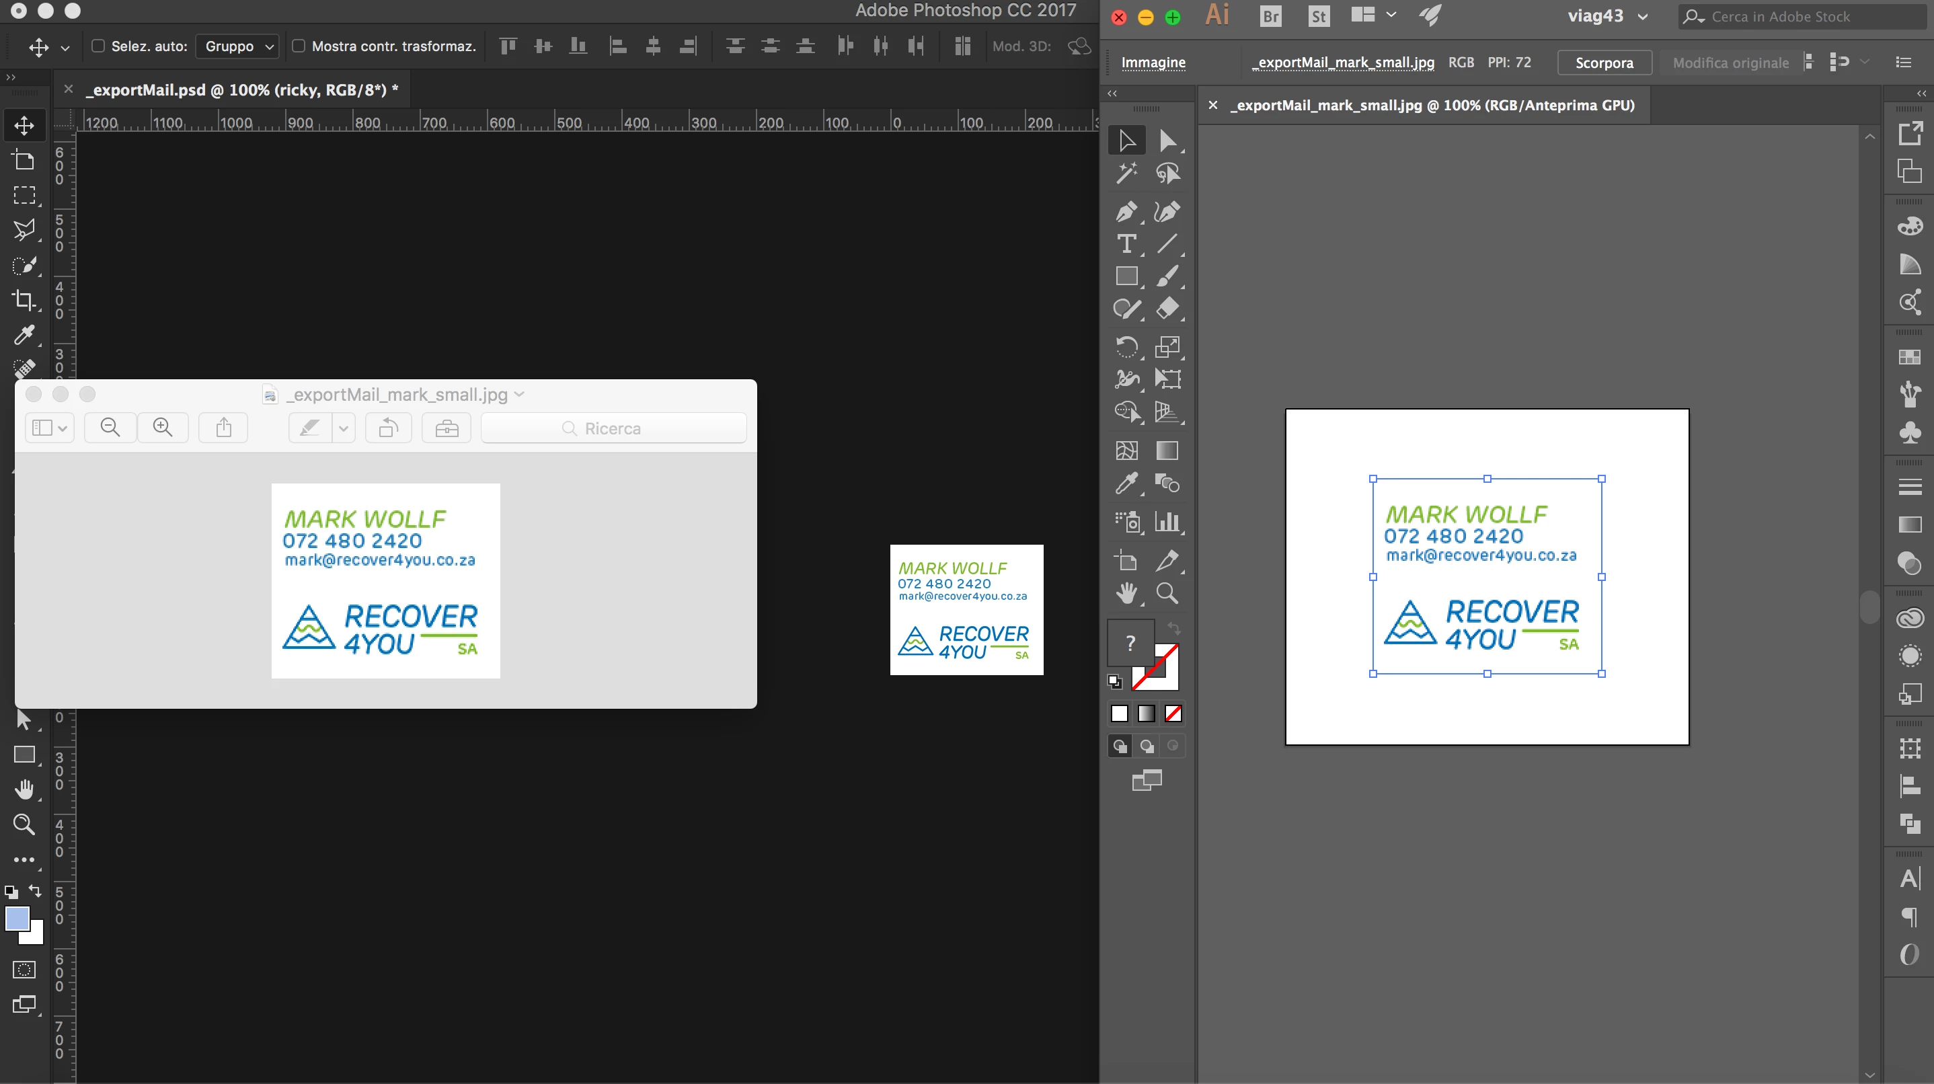Image resolution: width=1934 pixels, height=1084 pixels.
Task: Select Illustrator's Zoom magnifier tool
Action: [1167, 593]
